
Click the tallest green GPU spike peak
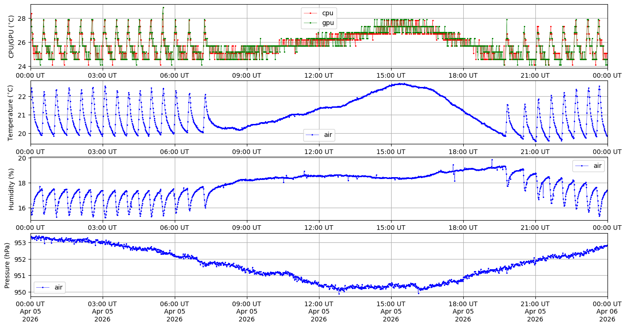[x=163, y=7]
